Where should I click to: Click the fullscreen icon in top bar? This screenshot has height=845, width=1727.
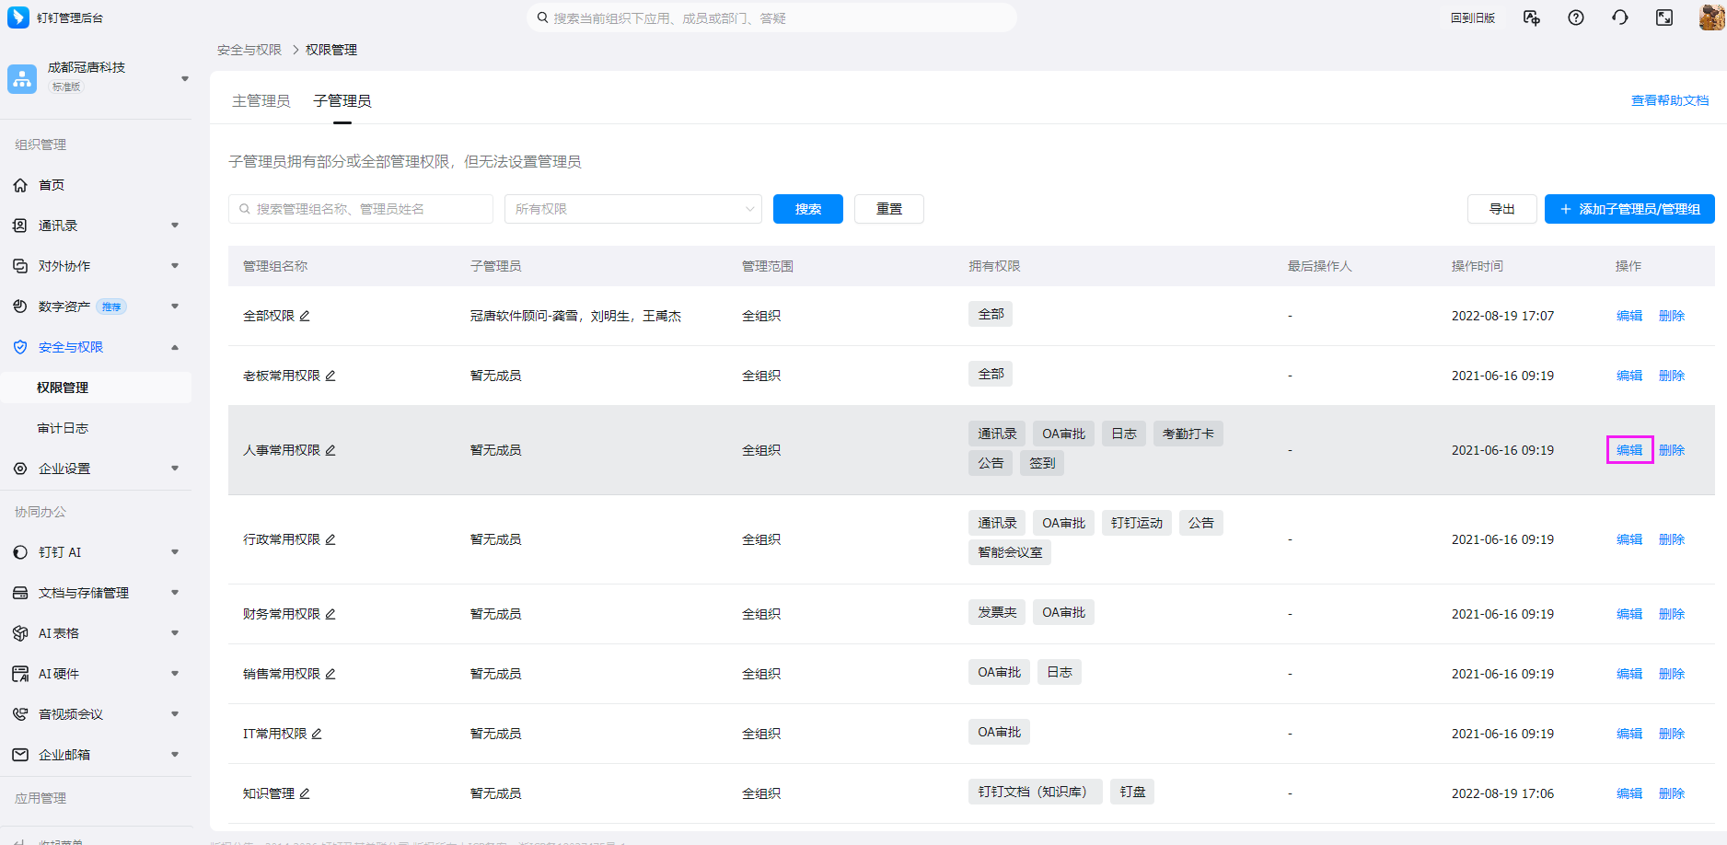pyautogui.click(x=1664, y=18)
